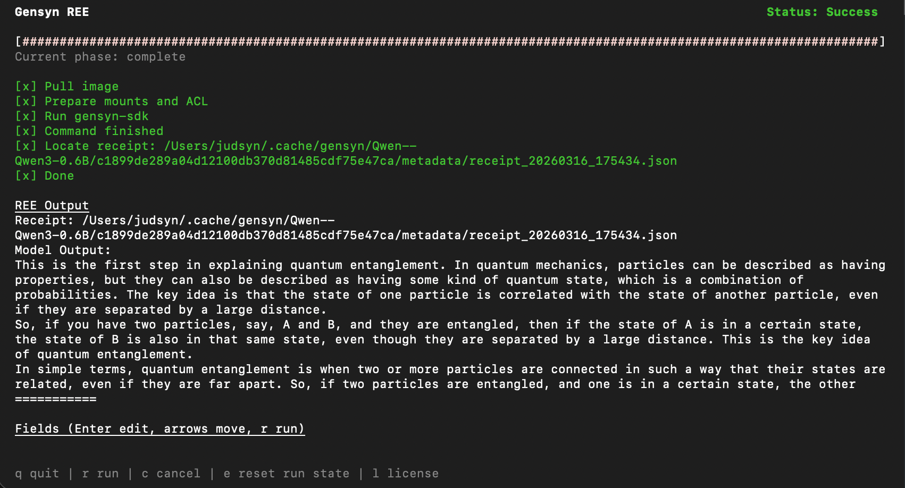Click the Done step checkbox
This screenshot has width=905, height=488.
coord(26,176)
